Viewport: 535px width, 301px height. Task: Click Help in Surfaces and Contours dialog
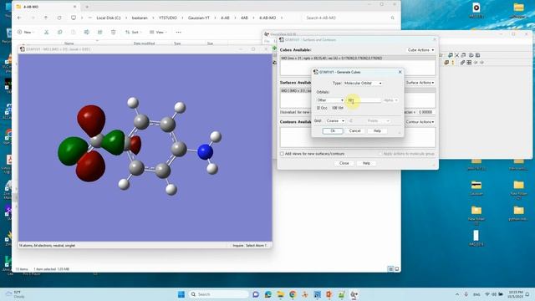coord(366,163)
